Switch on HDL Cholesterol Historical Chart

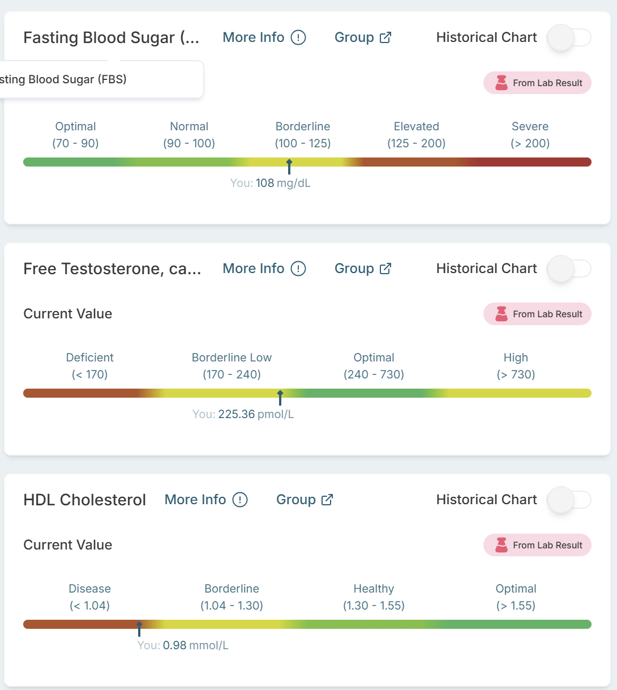[x=569, y=500]
